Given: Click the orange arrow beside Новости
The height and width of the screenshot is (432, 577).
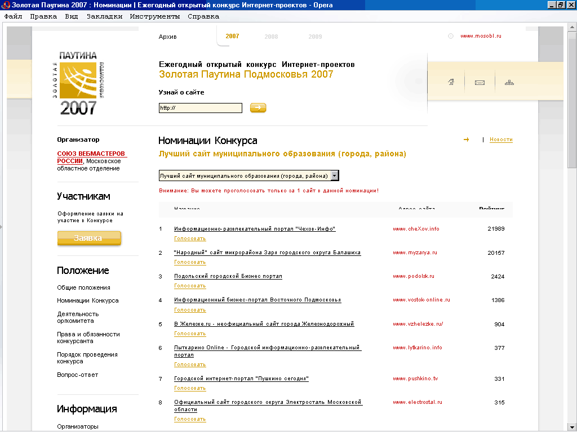Looking at the screenshot, I should click(x=466, y=139).
